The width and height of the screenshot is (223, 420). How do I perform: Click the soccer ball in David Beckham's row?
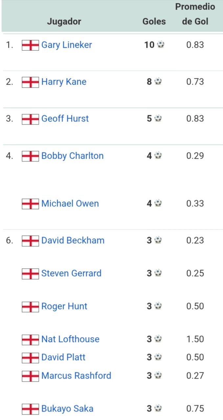click(158, 240)
